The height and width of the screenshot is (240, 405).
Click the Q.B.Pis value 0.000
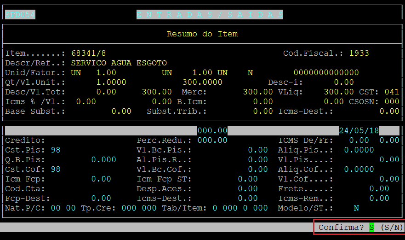(103, 159)
